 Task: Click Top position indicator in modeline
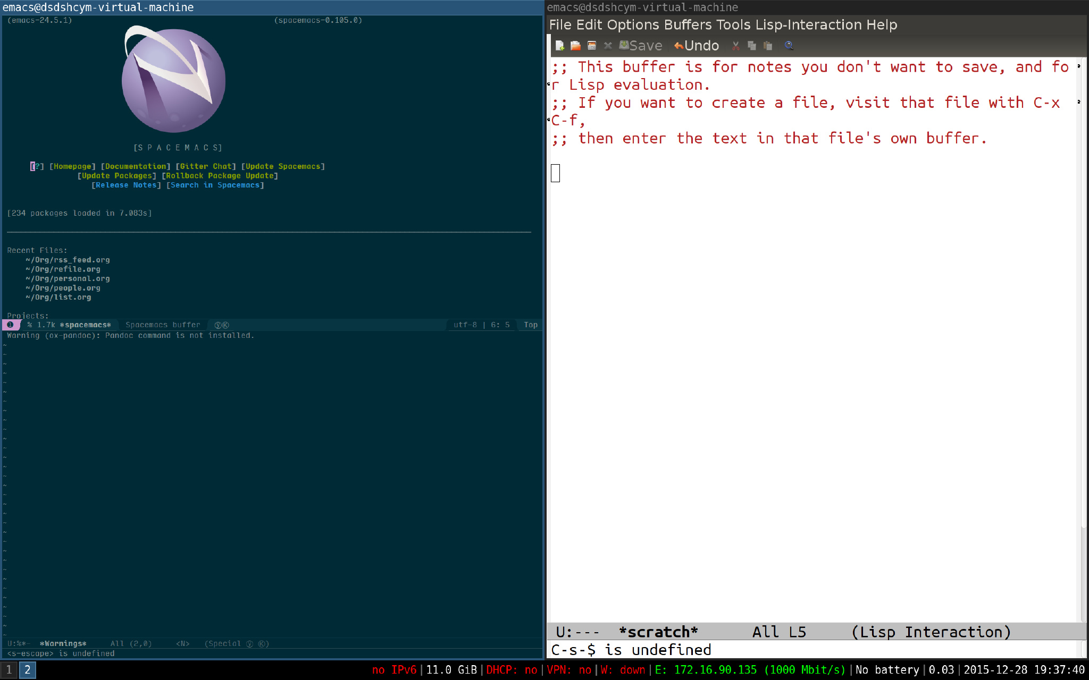(x=531, y=325)
